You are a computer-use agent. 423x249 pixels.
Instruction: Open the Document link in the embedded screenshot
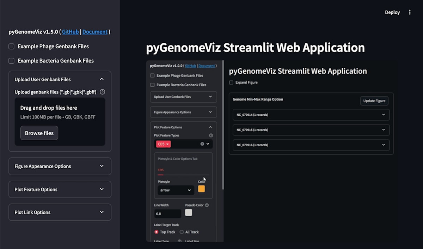[x=206, y=66]
